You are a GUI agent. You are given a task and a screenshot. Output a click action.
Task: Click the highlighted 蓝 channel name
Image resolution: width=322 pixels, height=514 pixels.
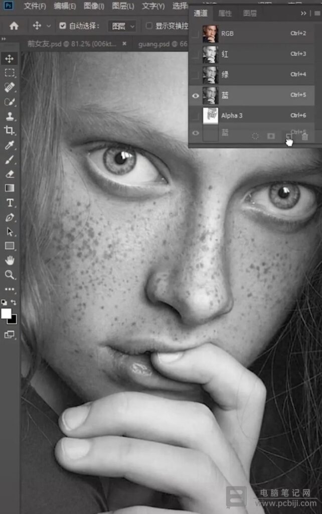[x=225, y=95]
